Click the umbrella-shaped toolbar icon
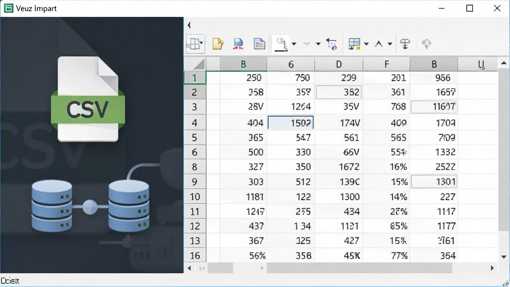The height and width of the screenshot is (287, 510). click(405, 44)
